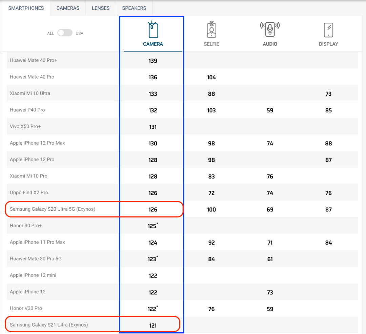This screenshot has height=334, width=366.
Task: Click camera score 123 for Huawei Mate 30 Pro
Action: [152, 259]
